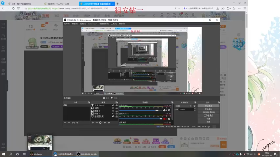Open scene transition properties gear
Screen dimensions: 280x157
pos(194,106)
